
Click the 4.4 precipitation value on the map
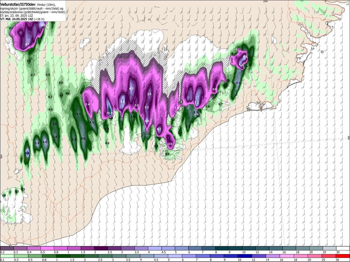pyautogui.click(x=147, y=121)
